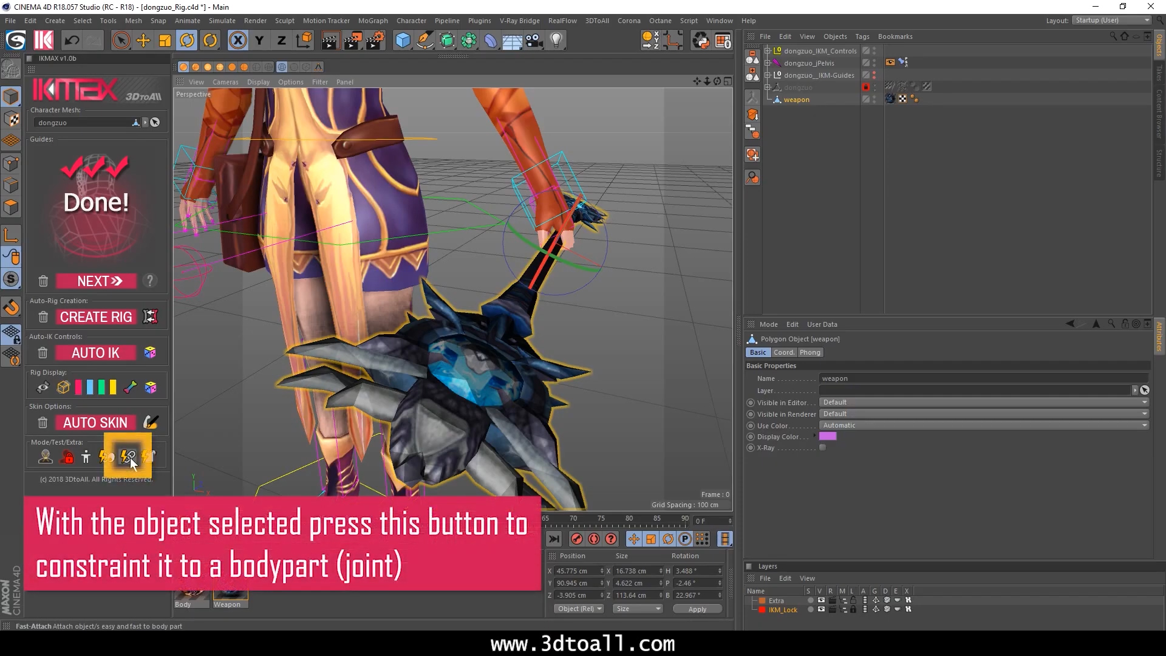Expand the dongzuo_IKM_Controls tree item
Viewport: 1166px width, 656px height.
point(768,51)
